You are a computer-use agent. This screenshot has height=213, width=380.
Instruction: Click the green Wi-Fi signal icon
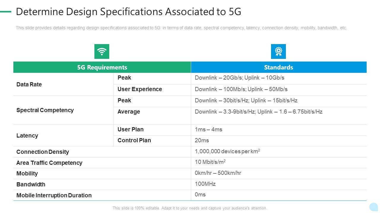click(102, 51)
